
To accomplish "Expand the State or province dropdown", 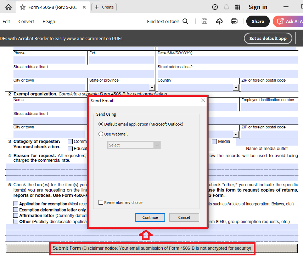I will tap(152, 88).
